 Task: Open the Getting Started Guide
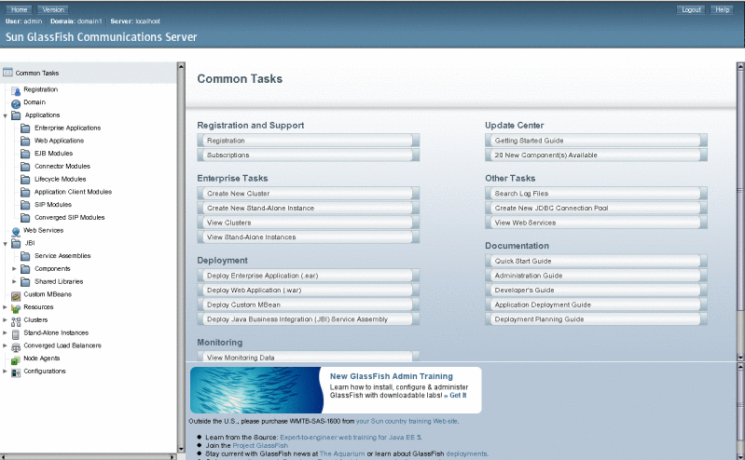pyautogui.click(x=596, y=141)
